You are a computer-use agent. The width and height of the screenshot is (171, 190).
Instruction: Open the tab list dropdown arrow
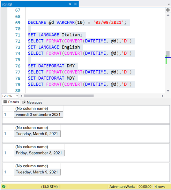point(169,4)
